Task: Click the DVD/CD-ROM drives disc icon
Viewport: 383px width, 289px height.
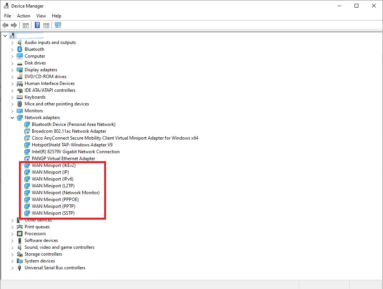Action: 20,77
